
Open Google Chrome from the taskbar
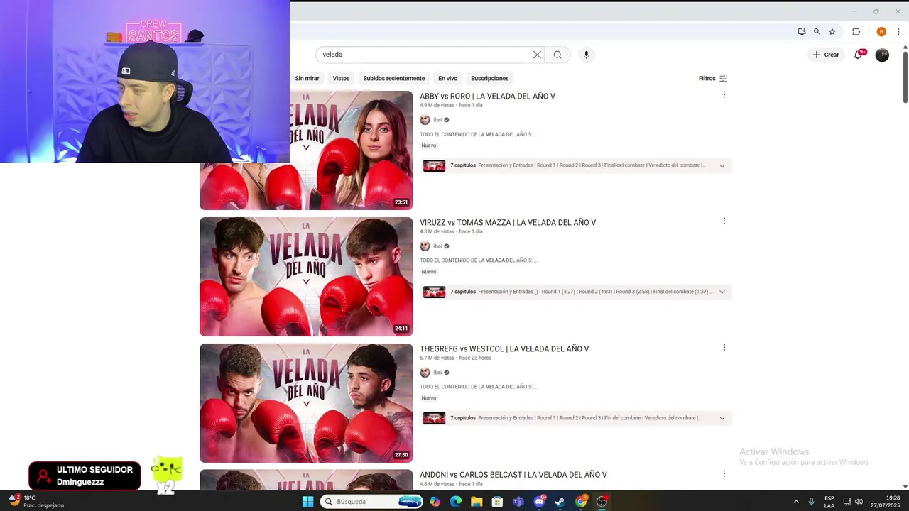click(581, 502)
